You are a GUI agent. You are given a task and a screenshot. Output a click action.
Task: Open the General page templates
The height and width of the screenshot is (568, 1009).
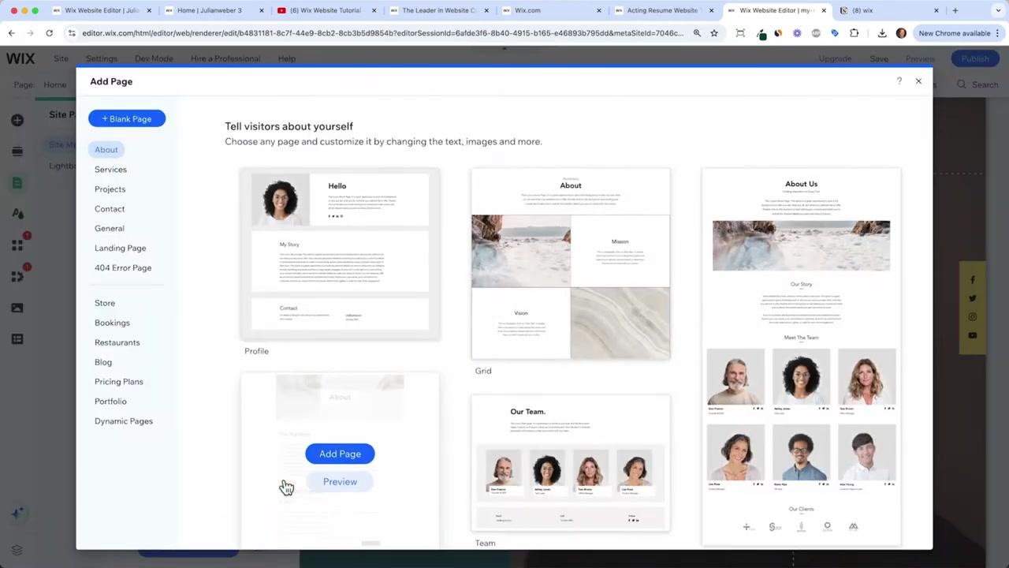pyautogui.click(x=110, y=229)
